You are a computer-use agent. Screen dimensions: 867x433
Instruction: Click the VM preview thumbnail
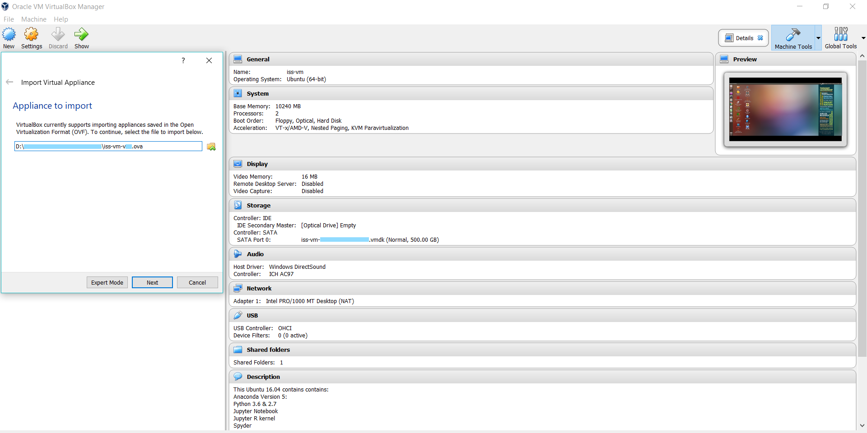(785, 110)
